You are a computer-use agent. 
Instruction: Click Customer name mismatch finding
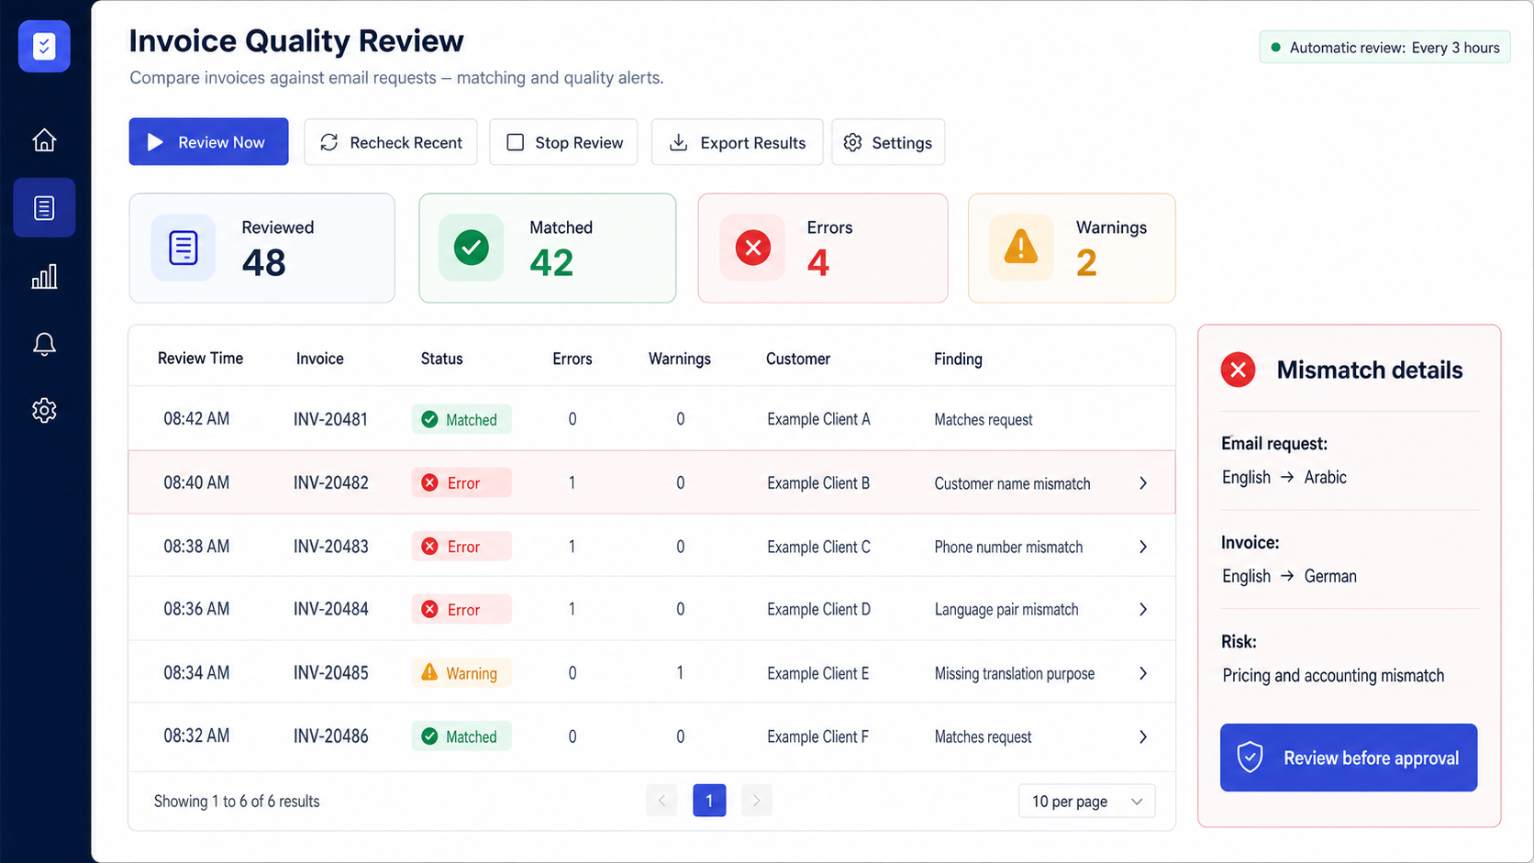pos(1012,483)
